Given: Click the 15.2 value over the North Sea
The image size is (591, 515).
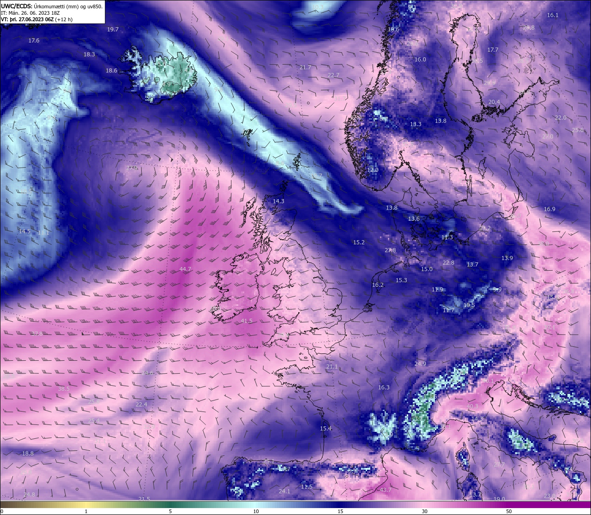Looking at the screenshot, I should [x=359, y=242].
